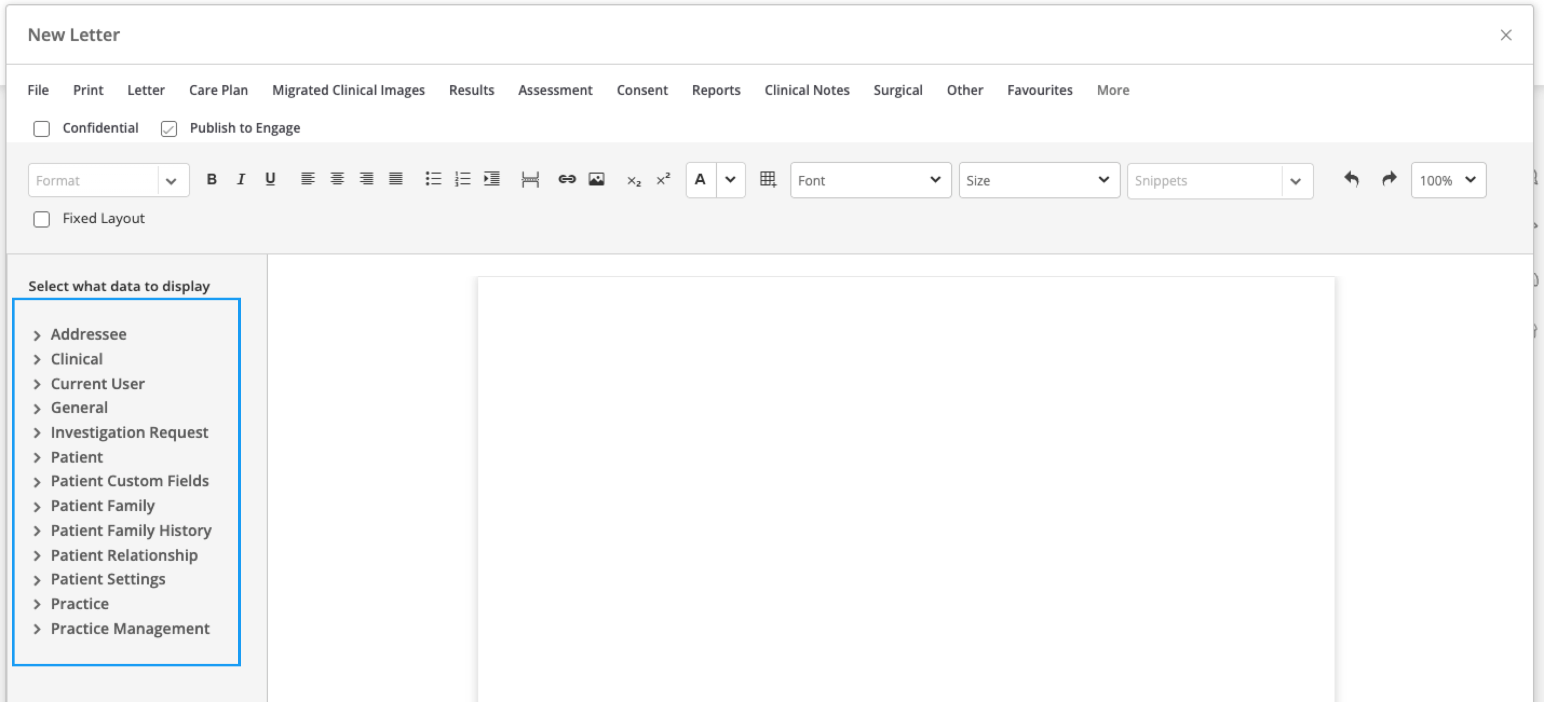Expand the Addressee tree node
The image size is (1544, 702).
[37, 335]
